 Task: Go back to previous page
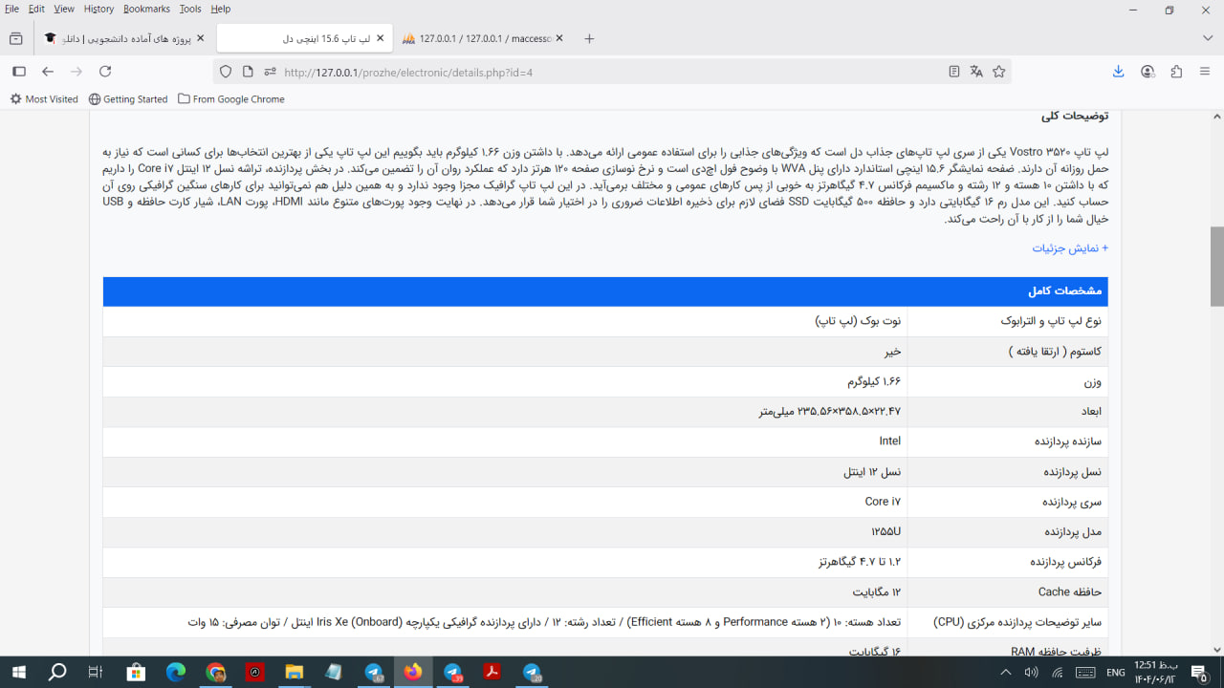[x=48, y=72]
